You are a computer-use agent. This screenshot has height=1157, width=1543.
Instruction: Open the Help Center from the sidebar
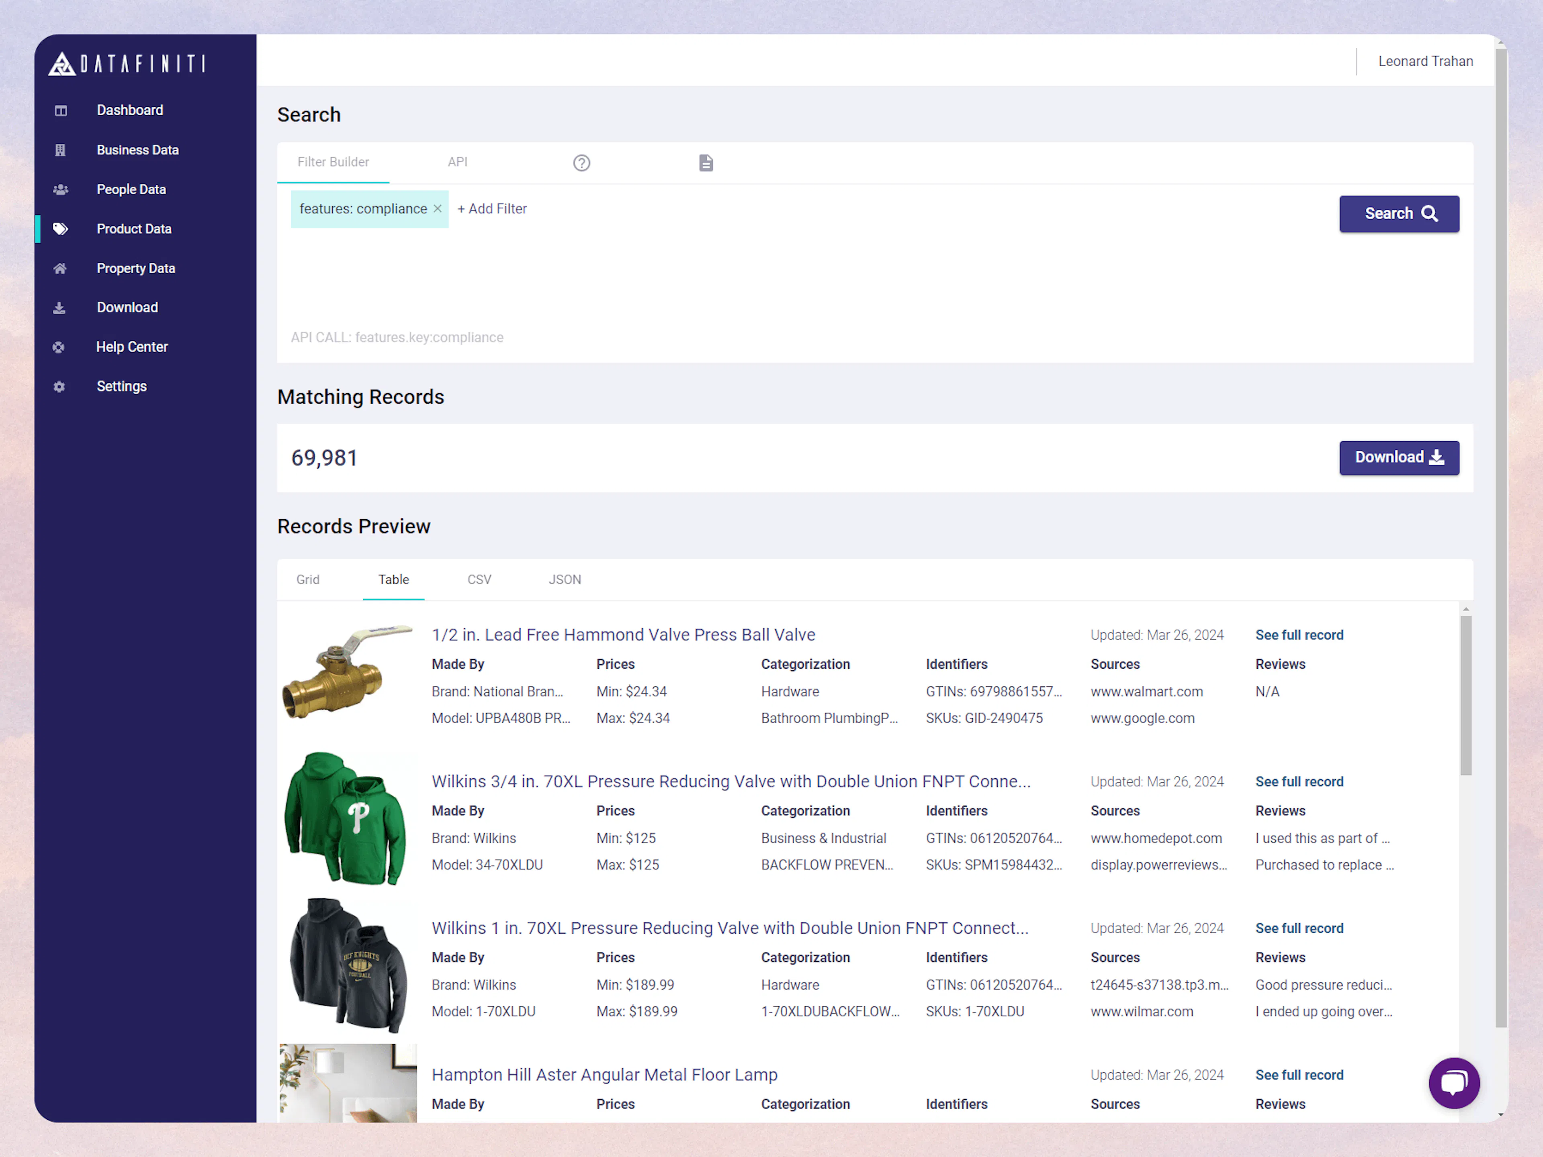(58, 347)
